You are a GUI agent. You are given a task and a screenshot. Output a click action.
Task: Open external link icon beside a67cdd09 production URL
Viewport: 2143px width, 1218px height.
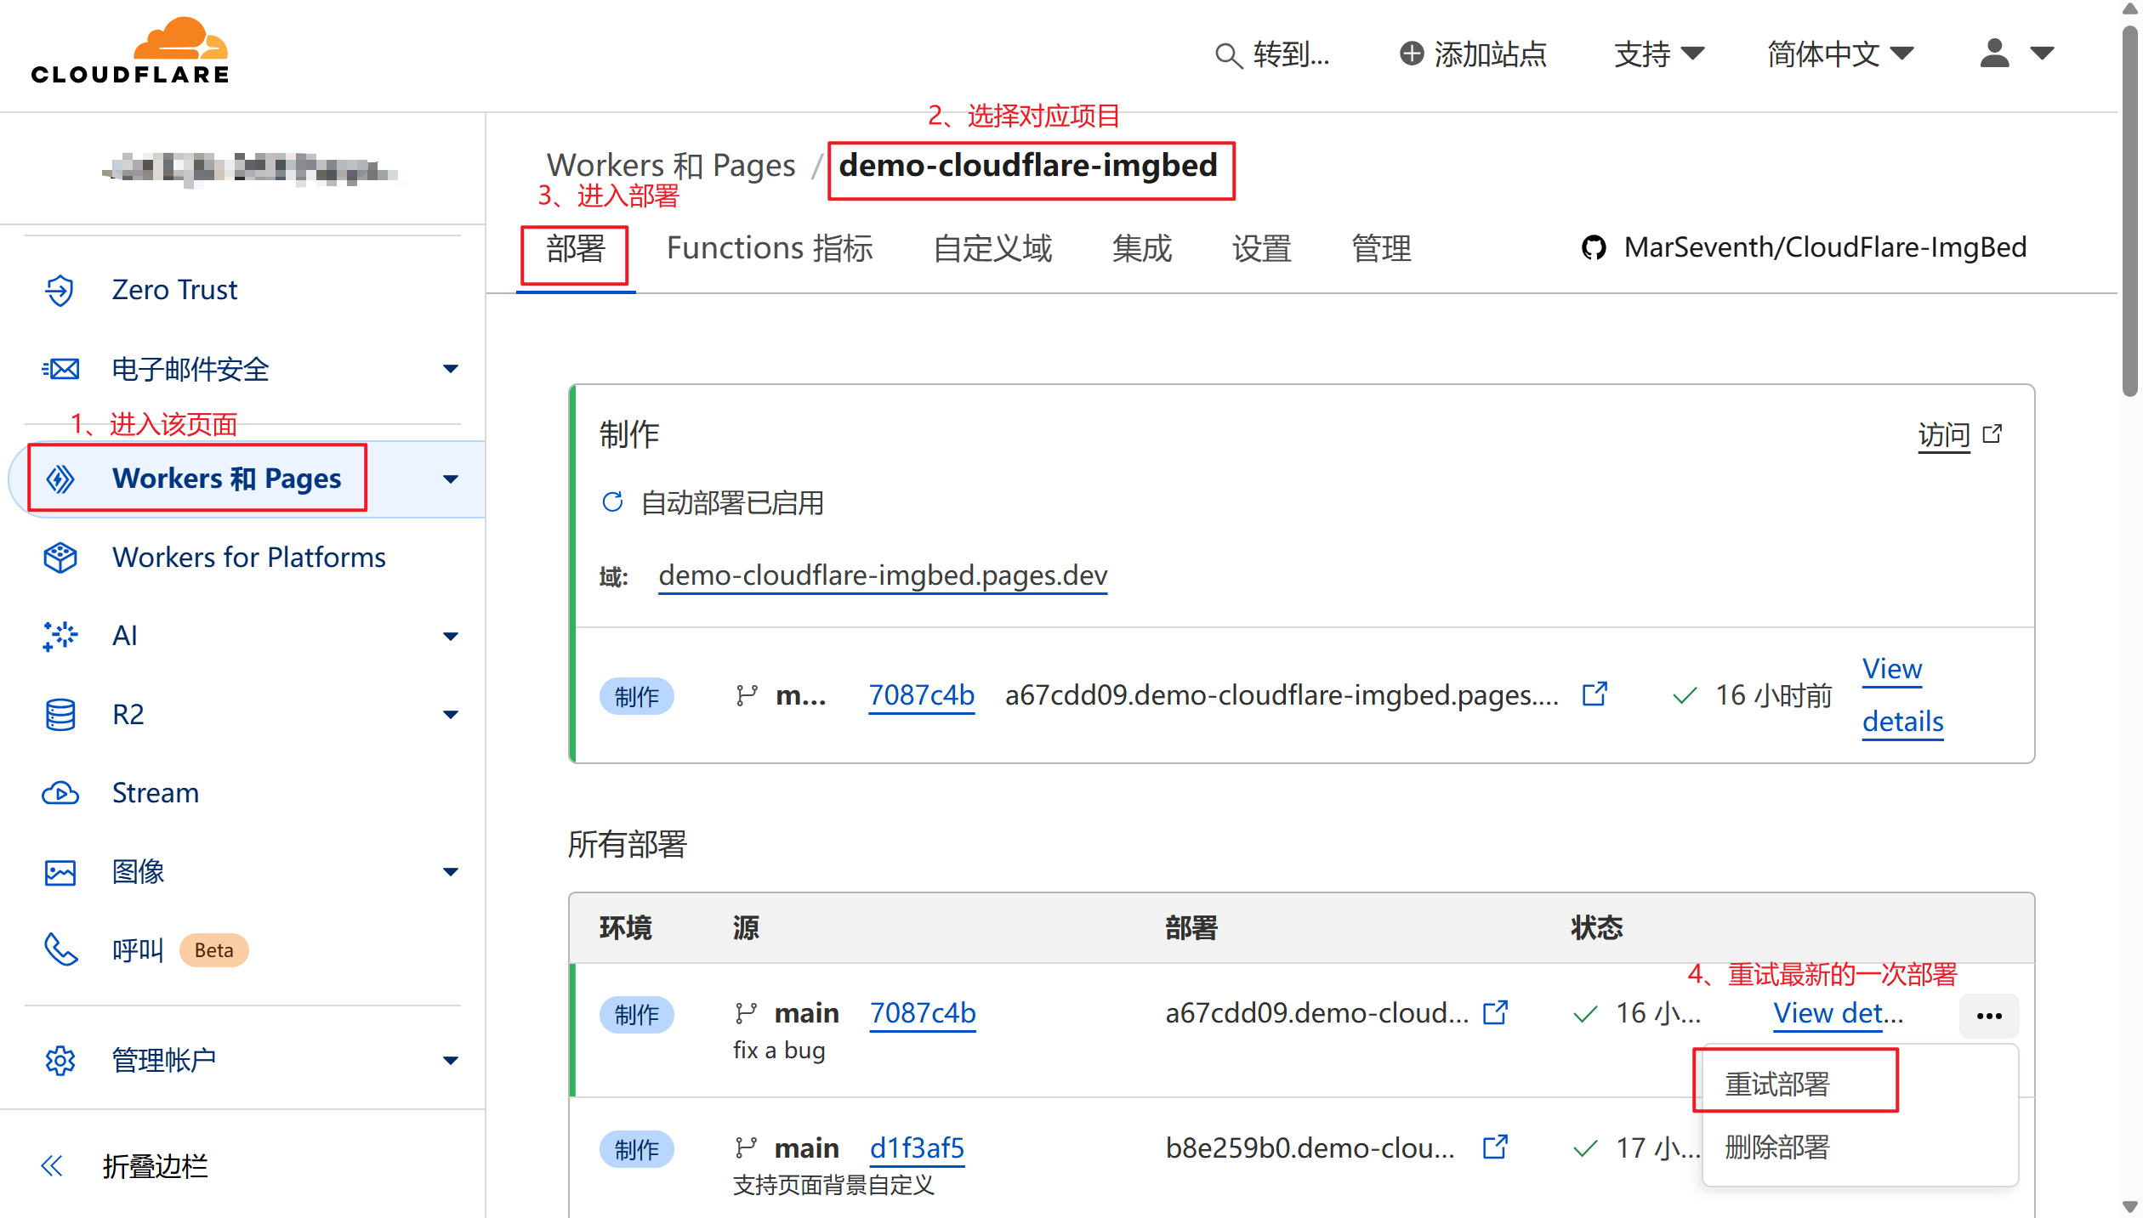click(x=1594, y=694)
